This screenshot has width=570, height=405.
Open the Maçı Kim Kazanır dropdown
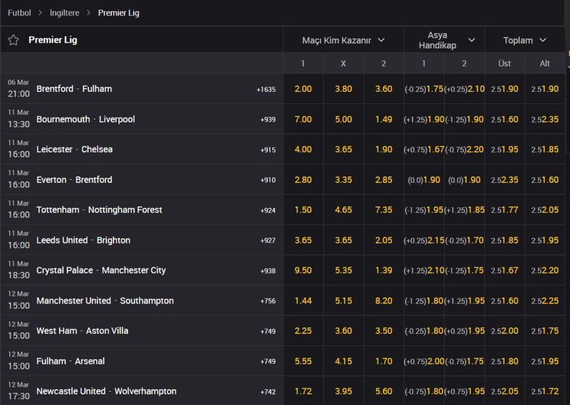[343, 40]
